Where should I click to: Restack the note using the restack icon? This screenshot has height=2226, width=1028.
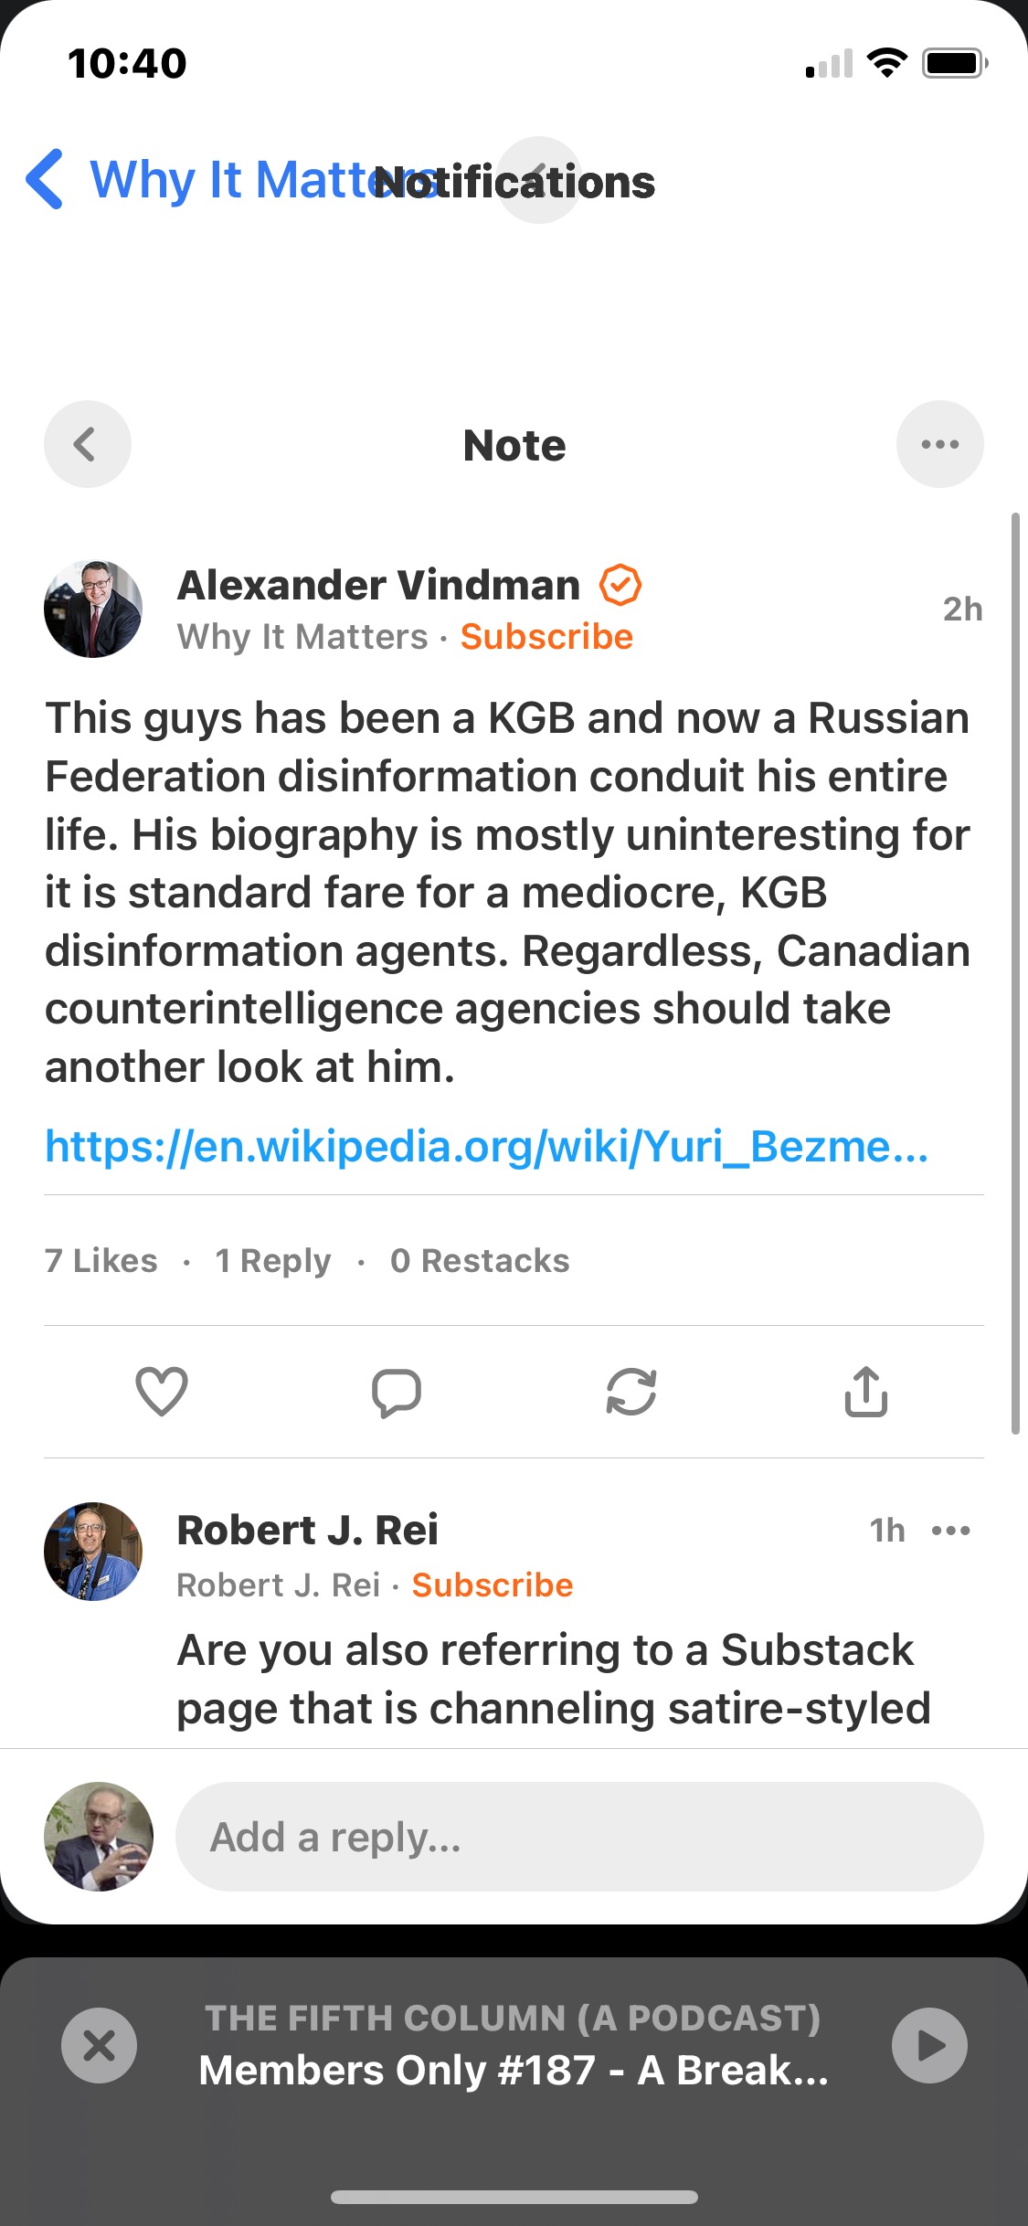click(x=631, y=1392)
